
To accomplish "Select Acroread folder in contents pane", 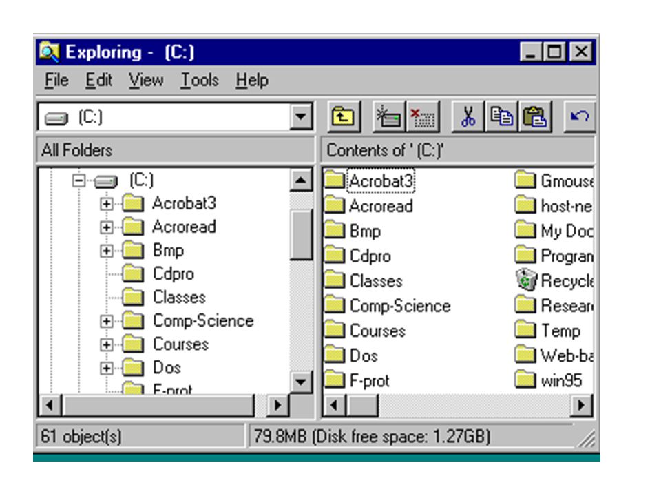I will (369, 206).
